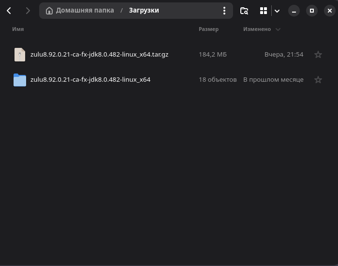Select zulu8.92.0.21-ca-fx-jdk8.0.482-linux_x64 folder name
The image size is (338, 266).
[x=90, y=80]
